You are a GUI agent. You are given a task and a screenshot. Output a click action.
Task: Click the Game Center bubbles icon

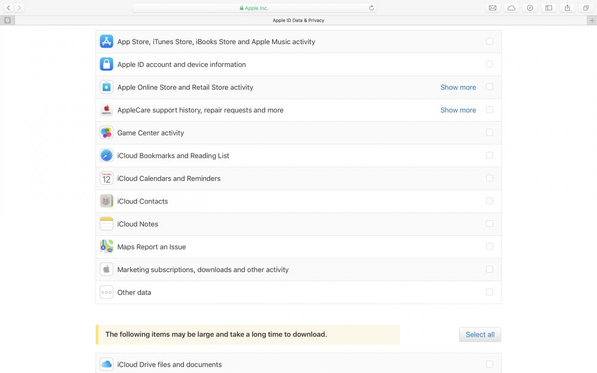[x=106, y=132]
